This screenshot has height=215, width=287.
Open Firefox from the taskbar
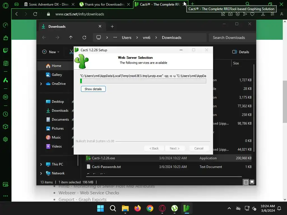(x=138, y=208)
